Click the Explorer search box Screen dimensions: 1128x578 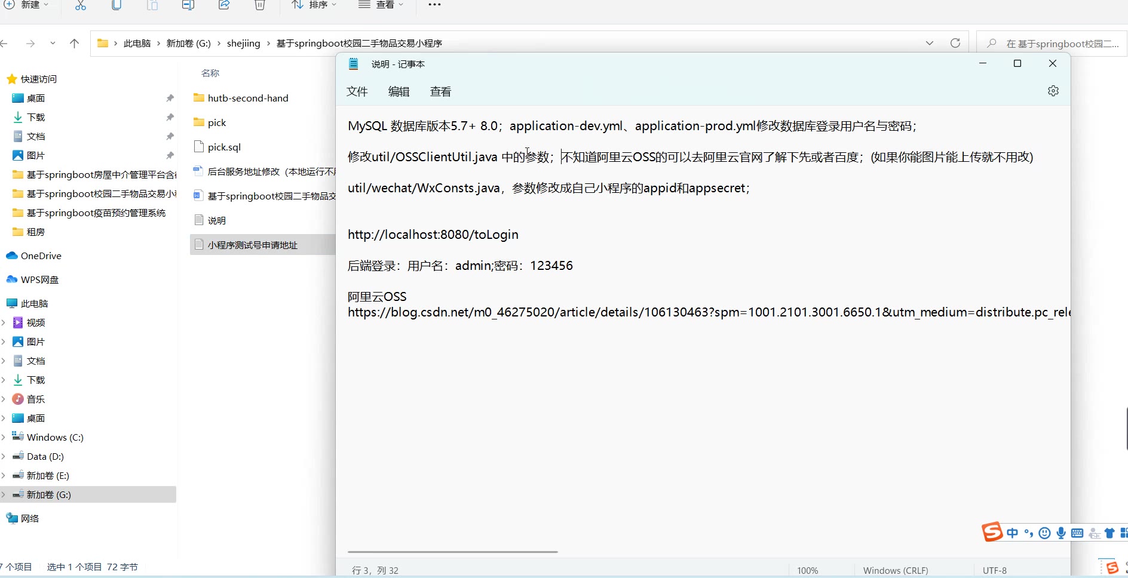(1053, 44)
